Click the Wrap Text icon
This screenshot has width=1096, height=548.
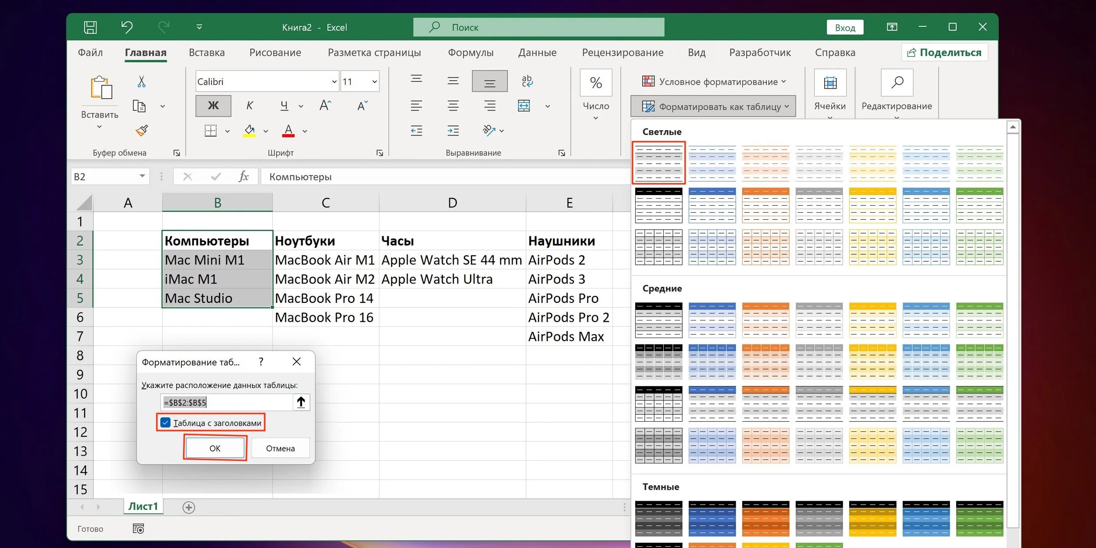tap(527, 81)
